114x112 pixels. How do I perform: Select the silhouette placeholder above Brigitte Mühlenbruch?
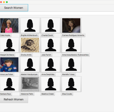(x=30, y=25)
